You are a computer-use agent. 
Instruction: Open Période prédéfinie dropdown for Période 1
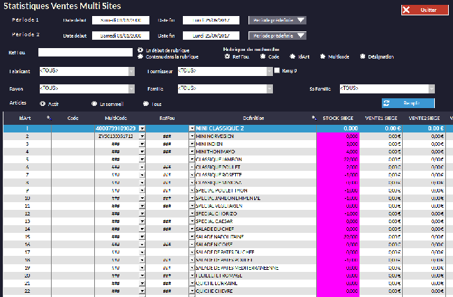tap(301, 20)
